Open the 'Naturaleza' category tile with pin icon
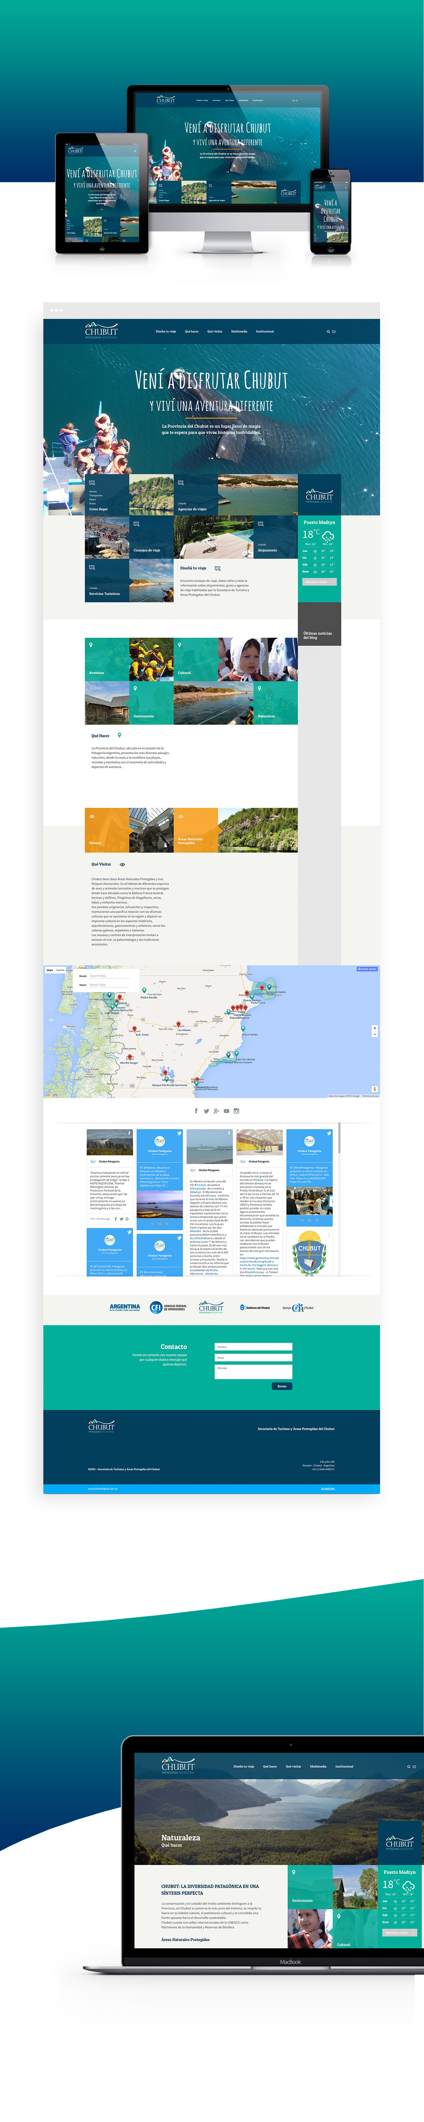Screen dimensions: 424x2122 coord(276,703)
